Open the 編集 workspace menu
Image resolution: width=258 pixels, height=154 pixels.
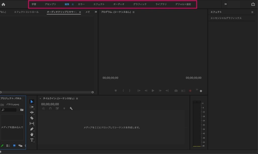tap(73, 5)
